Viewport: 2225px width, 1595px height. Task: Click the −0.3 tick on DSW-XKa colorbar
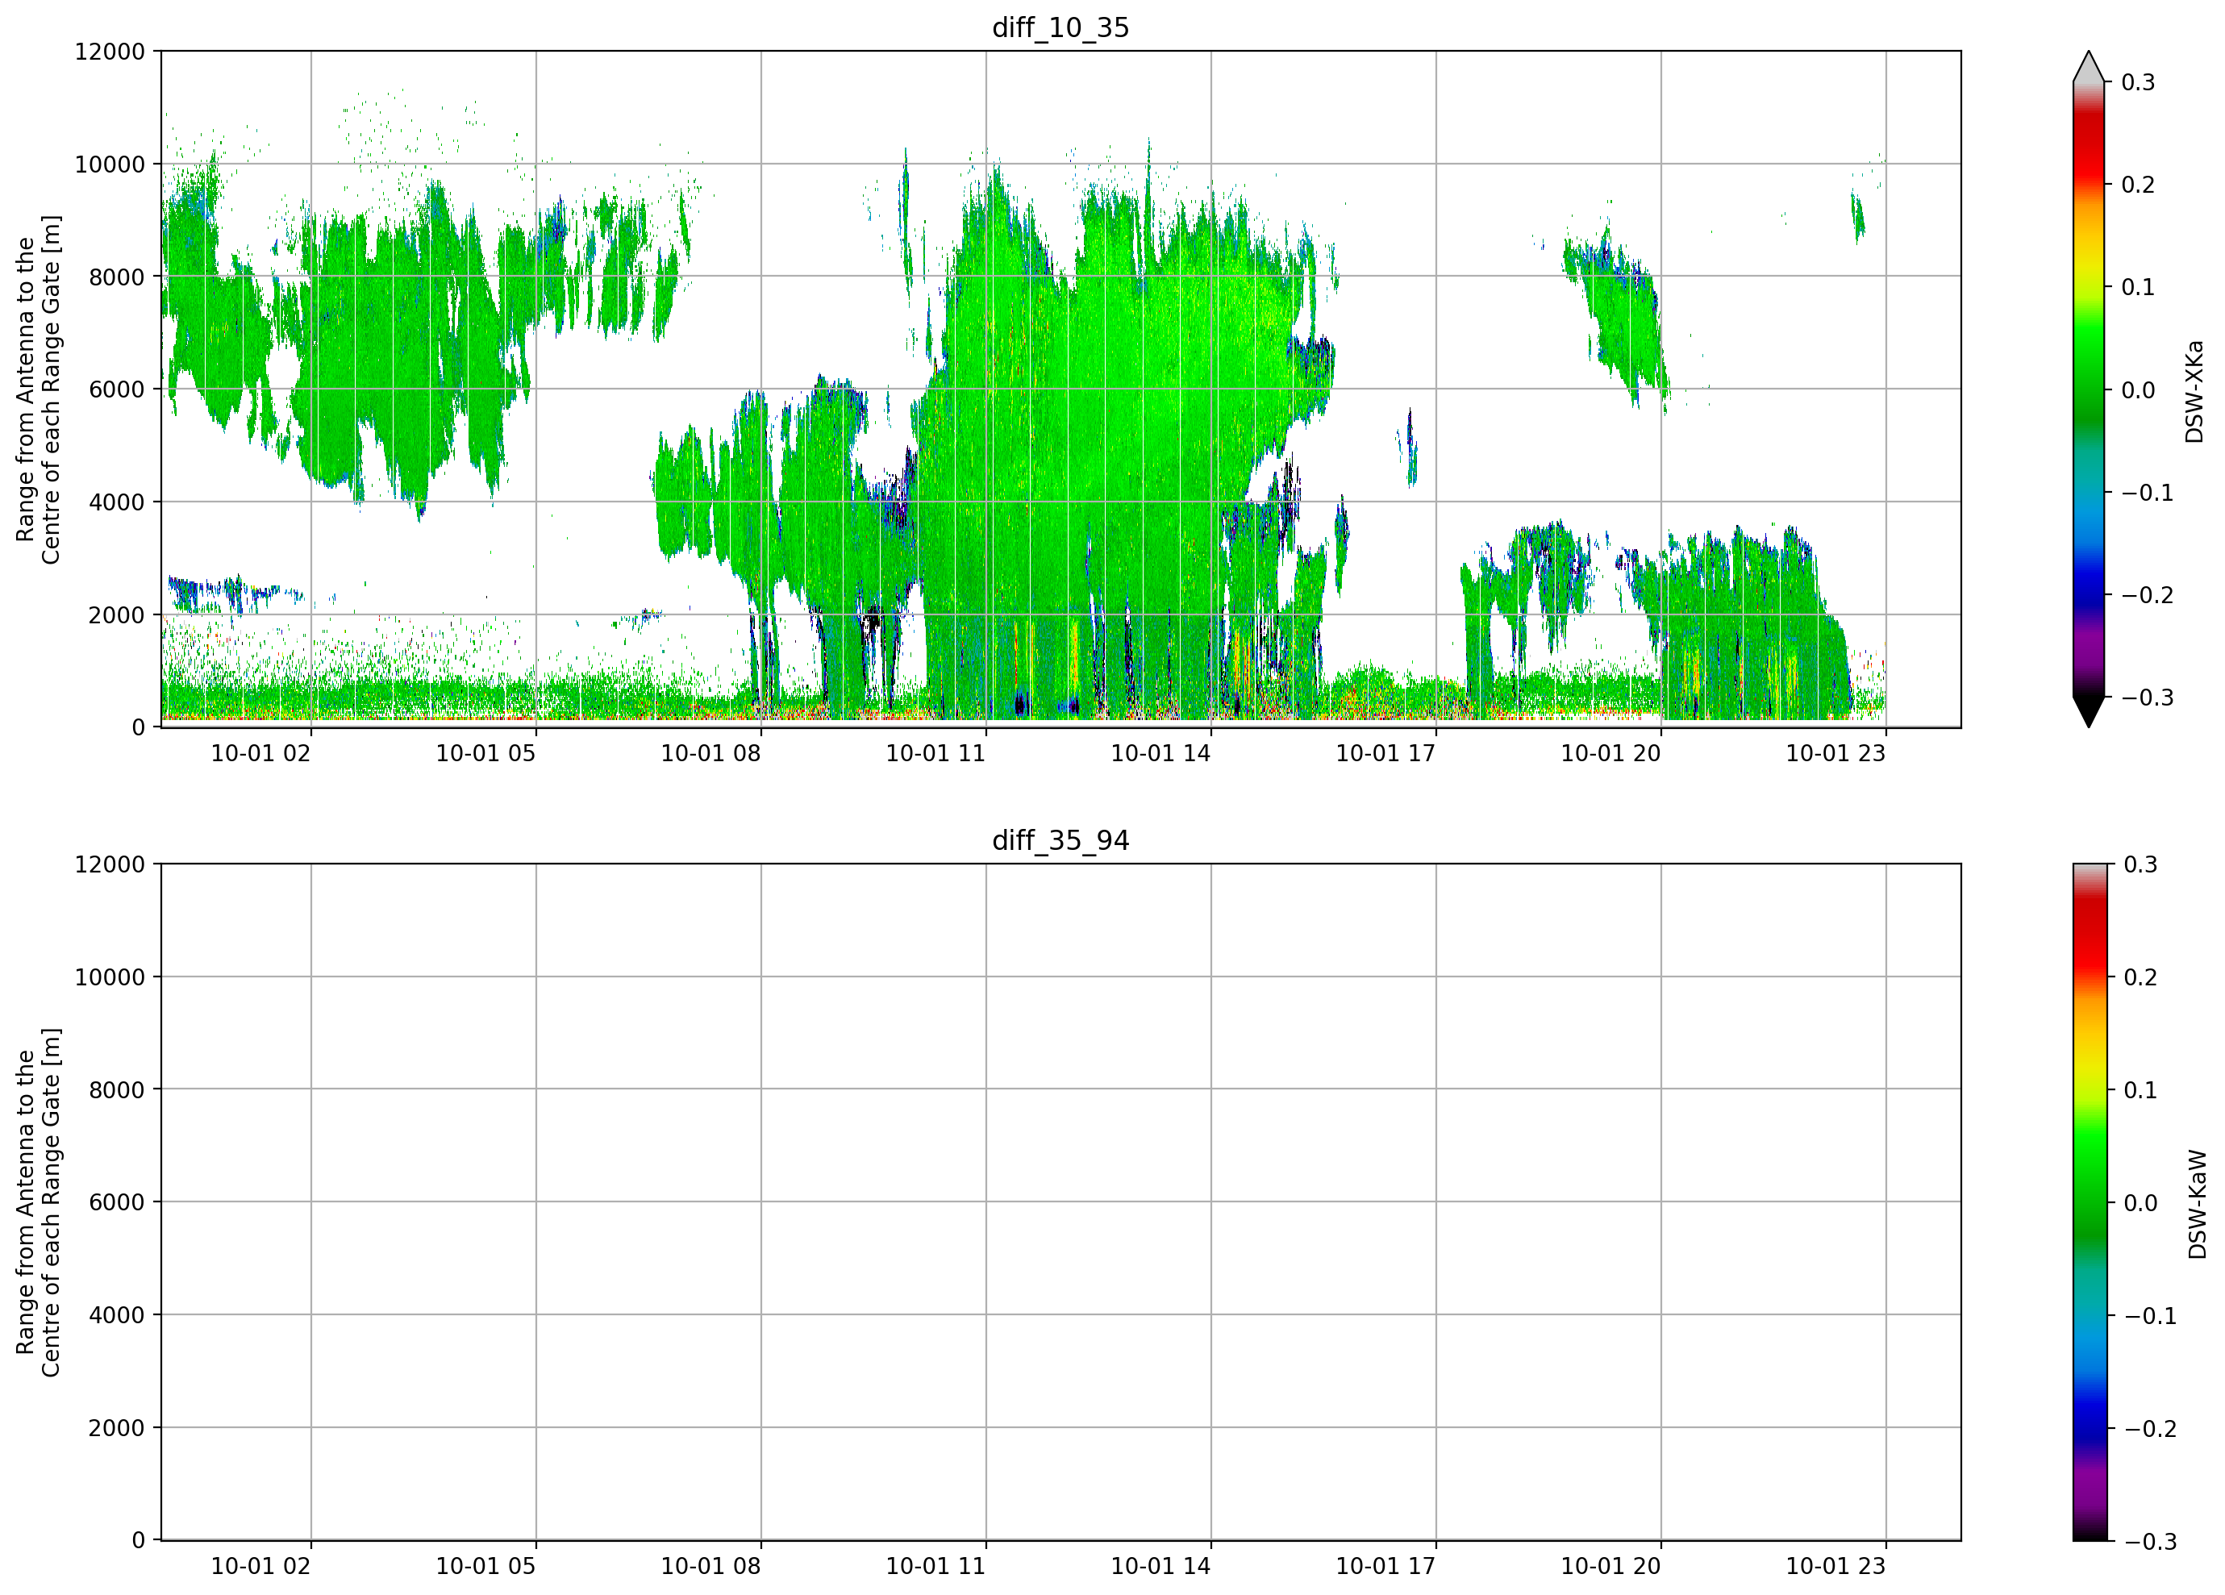point(2148,698)
